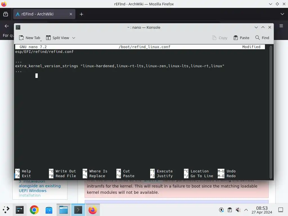Open Discover store from the taskbar
Screen dimensions: 288x216
pyautogui.click(x=49, y=210)
